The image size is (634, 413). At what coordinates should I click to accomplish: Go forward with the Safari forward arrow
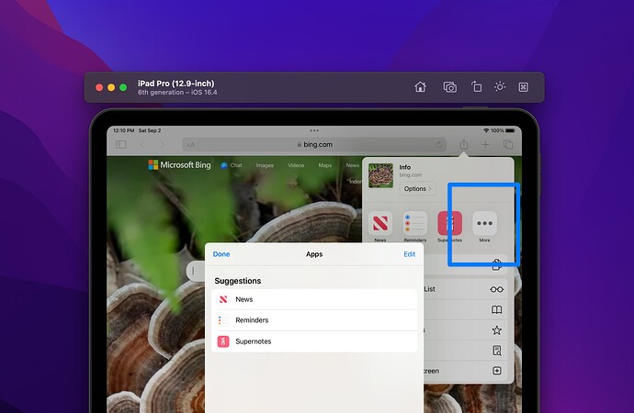[x=162, y=144]
